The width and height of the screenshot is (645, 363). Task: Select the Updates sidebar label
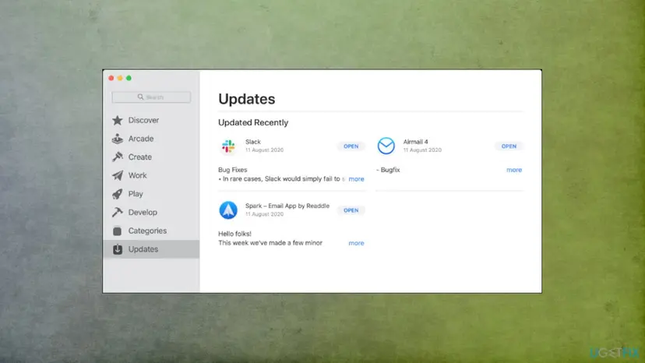[x=143, y=249]
